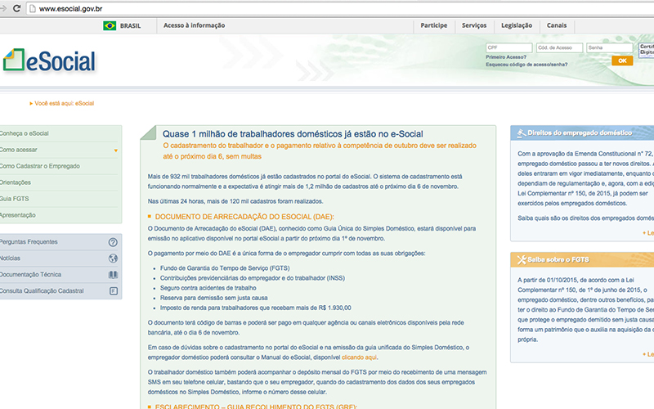Click DOCUMENTO DE ARRECADAÇÃO DO ESOCIAL heading
This screenshot has width=654, height=409.
(x=244, y=217)
